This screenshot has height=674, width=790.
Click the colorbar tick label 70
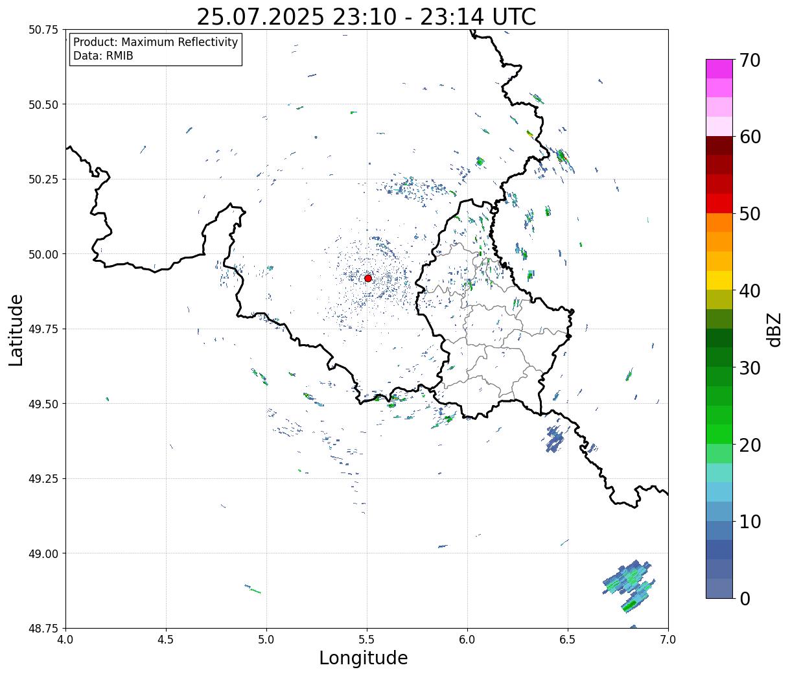(x=751, y=60)
